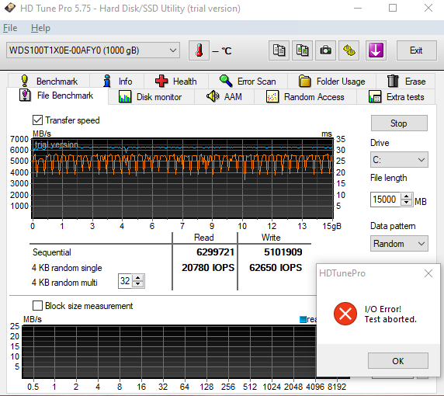444x396 pixels.
Task: Open the Disk monitor tab
Action: tap(151, 97)
